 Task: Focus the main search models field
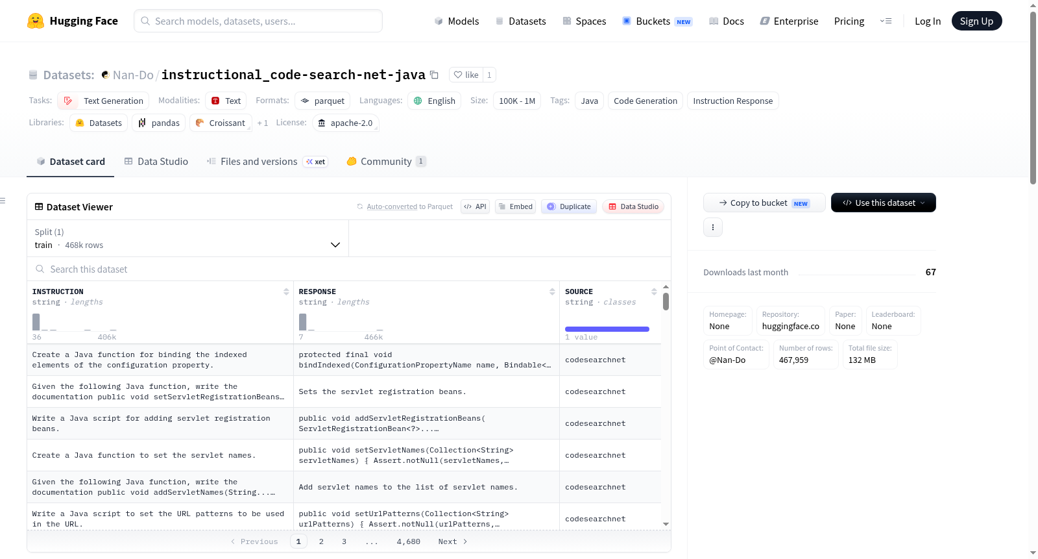[258, 21]
